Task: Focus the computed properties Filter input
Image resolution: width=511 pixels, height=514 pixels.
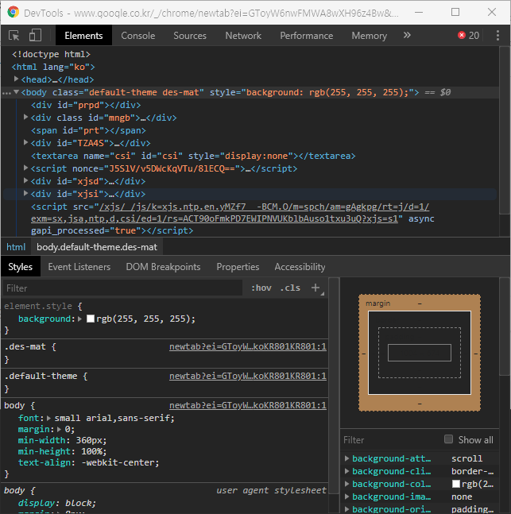Action: (x=390, y=439)
